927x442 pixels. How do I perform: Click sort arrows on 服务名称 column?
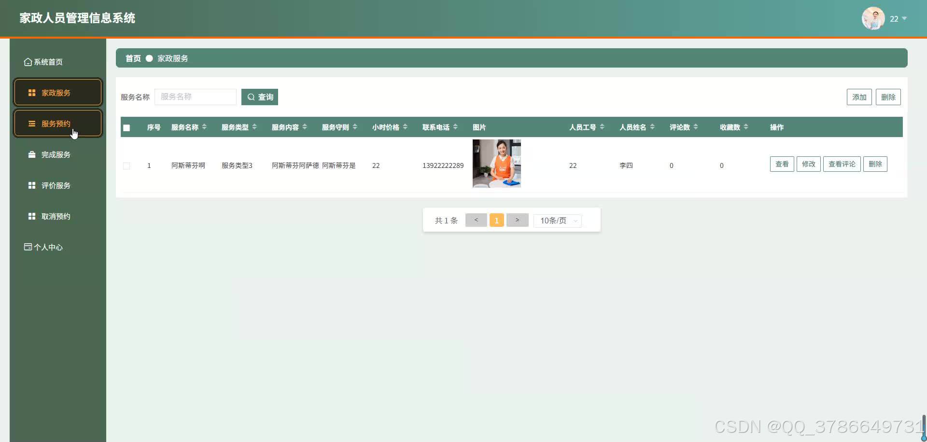click(205, 126)
